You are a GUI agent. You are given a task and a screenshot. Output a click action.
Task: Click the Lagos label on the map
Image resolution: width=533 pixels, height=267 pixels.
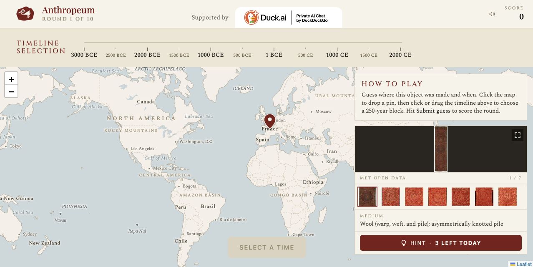(x=281, y=184)
